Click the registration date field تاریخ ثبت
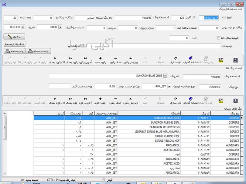 tap(209, 18)
